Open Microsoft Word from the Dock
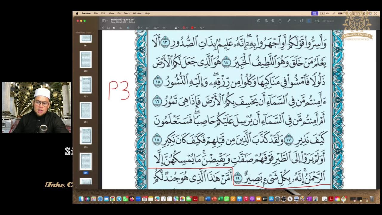The image size is (382, 215). coord(208,199)
